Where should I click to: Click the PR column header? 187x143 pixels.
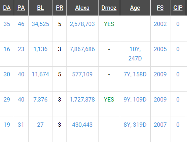pyautogui.click(x=59, y=8)
